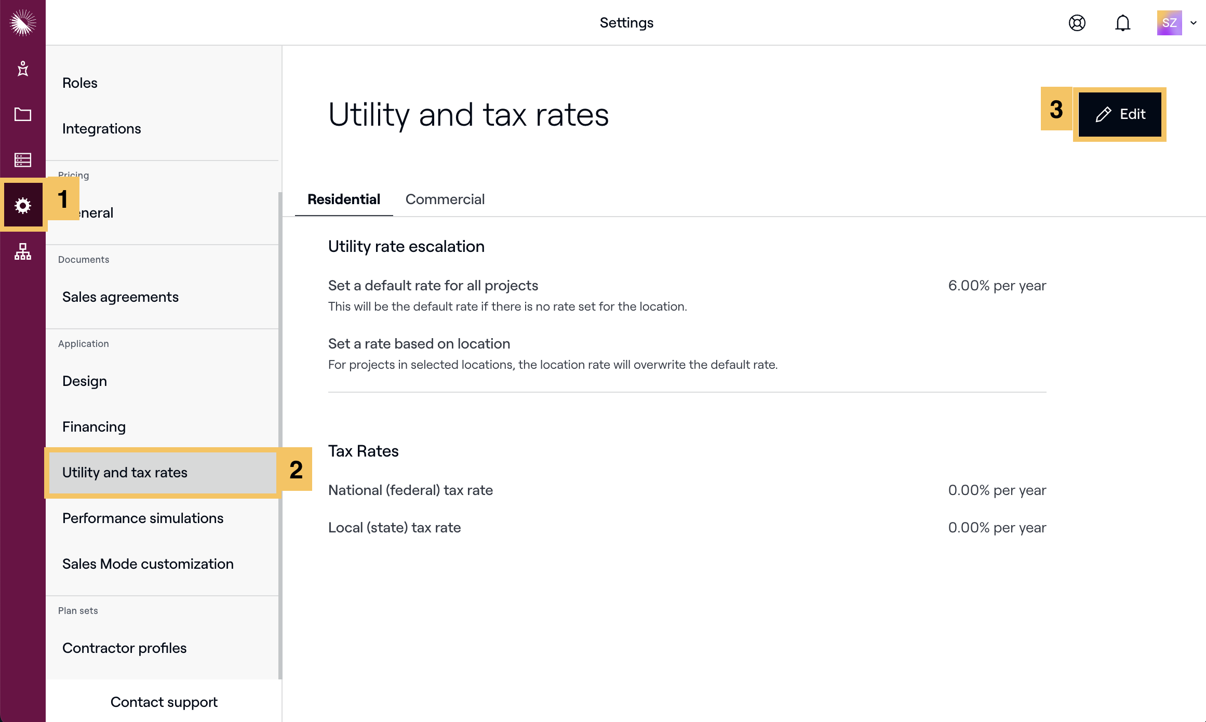
Task: Open the organization hierarchy icon
Action: [22, 251]
